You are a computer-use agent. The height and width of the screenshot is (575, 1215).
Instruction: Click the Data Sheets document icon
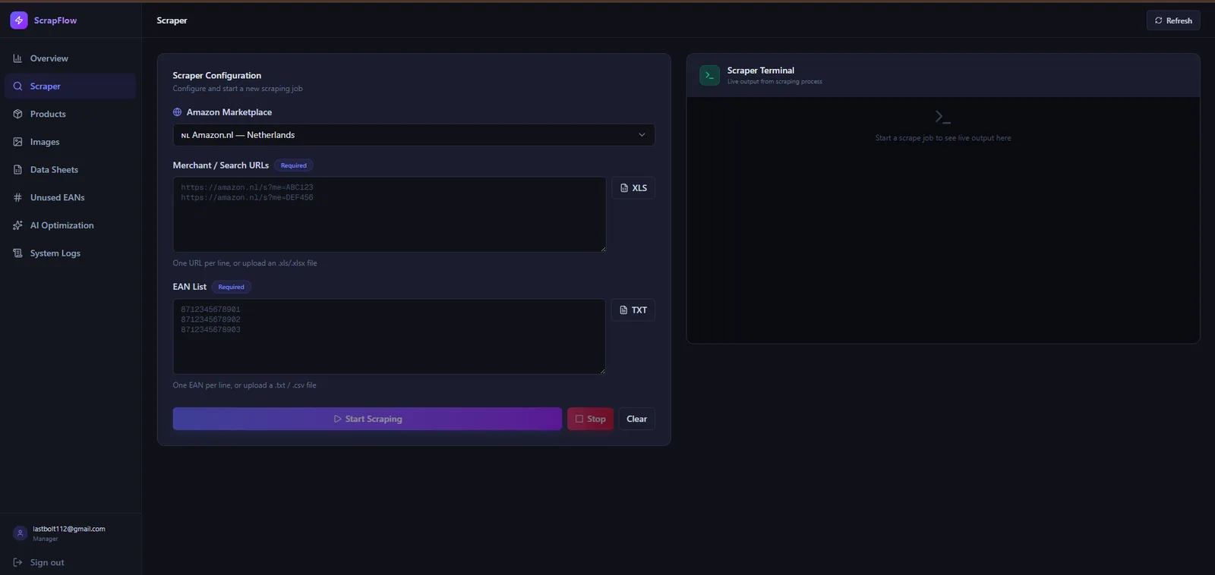click(x=17, y=170)
